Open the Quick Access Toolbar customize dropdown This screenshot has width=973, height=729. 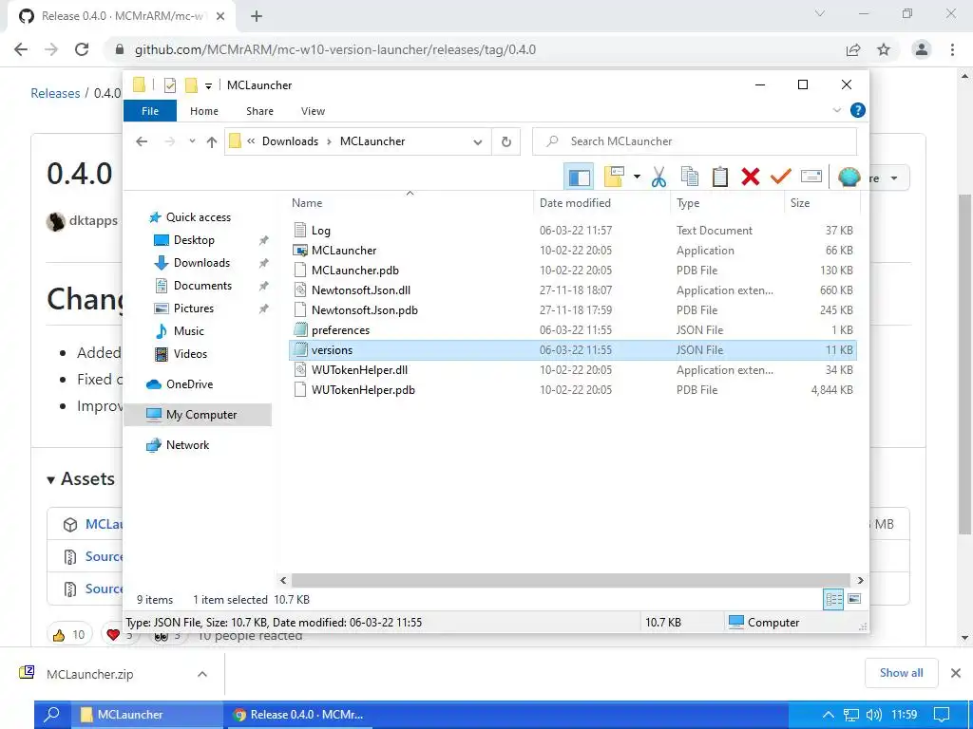point(208,85)
